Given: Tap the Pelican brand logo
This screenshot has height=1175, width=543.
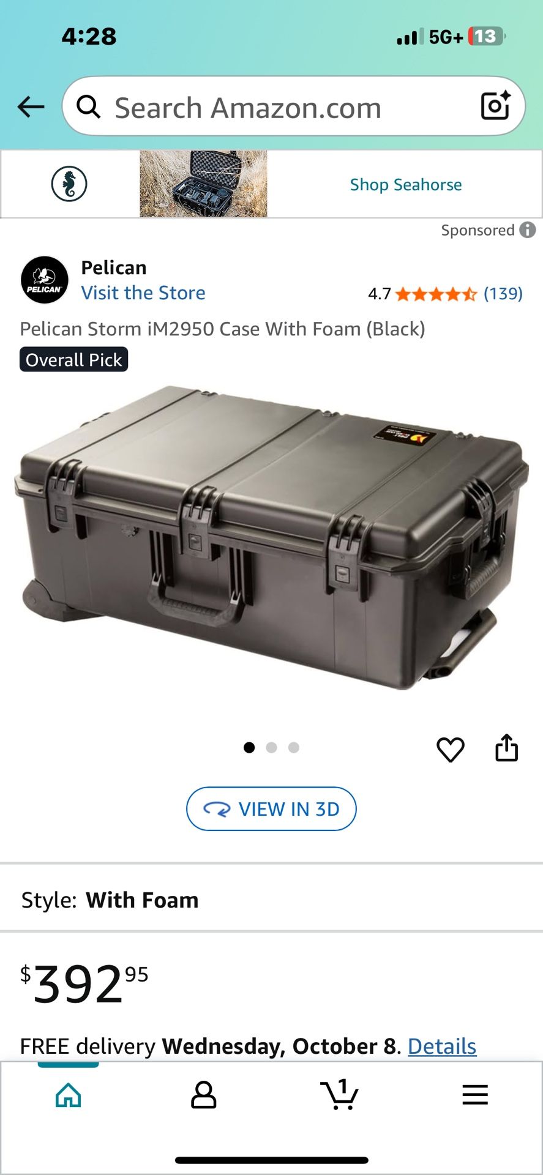Looking at the screenshot, I should tap(44, 280).
